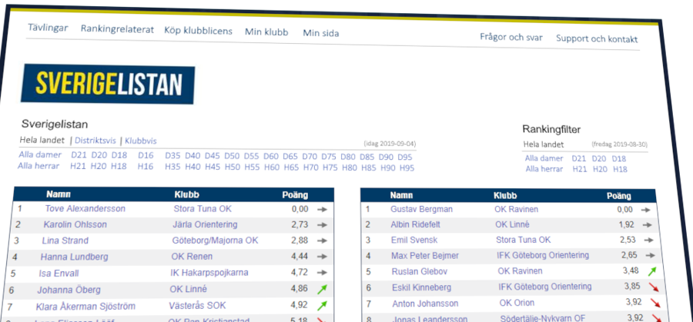The width and height of the screenshot is (693, 322).
Task: Open Karolin Ohlsson's profile
Action: 75,224
